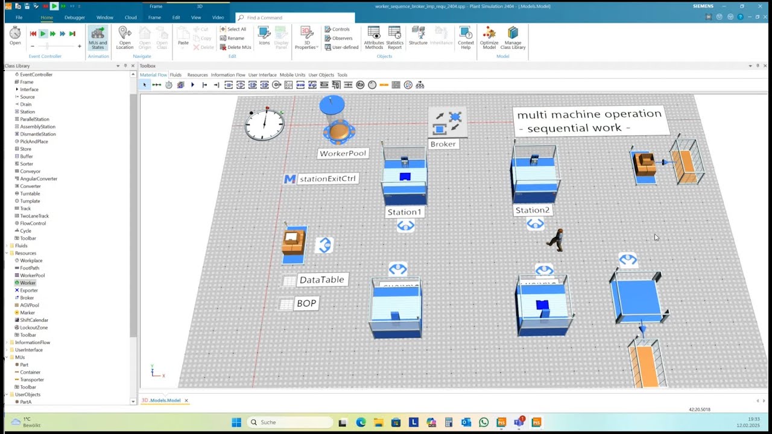
Task: Expand the Interface item arrow
Action: 17,89
